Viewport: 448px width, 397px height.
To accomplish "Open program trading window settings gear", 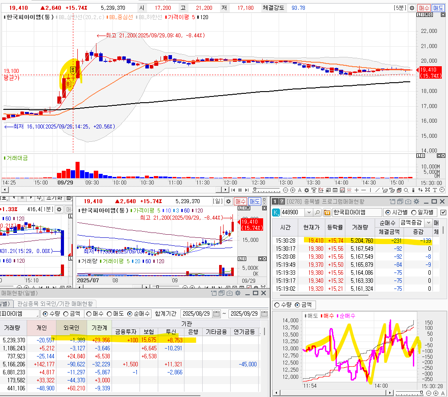I will click(x=416, y=201).
